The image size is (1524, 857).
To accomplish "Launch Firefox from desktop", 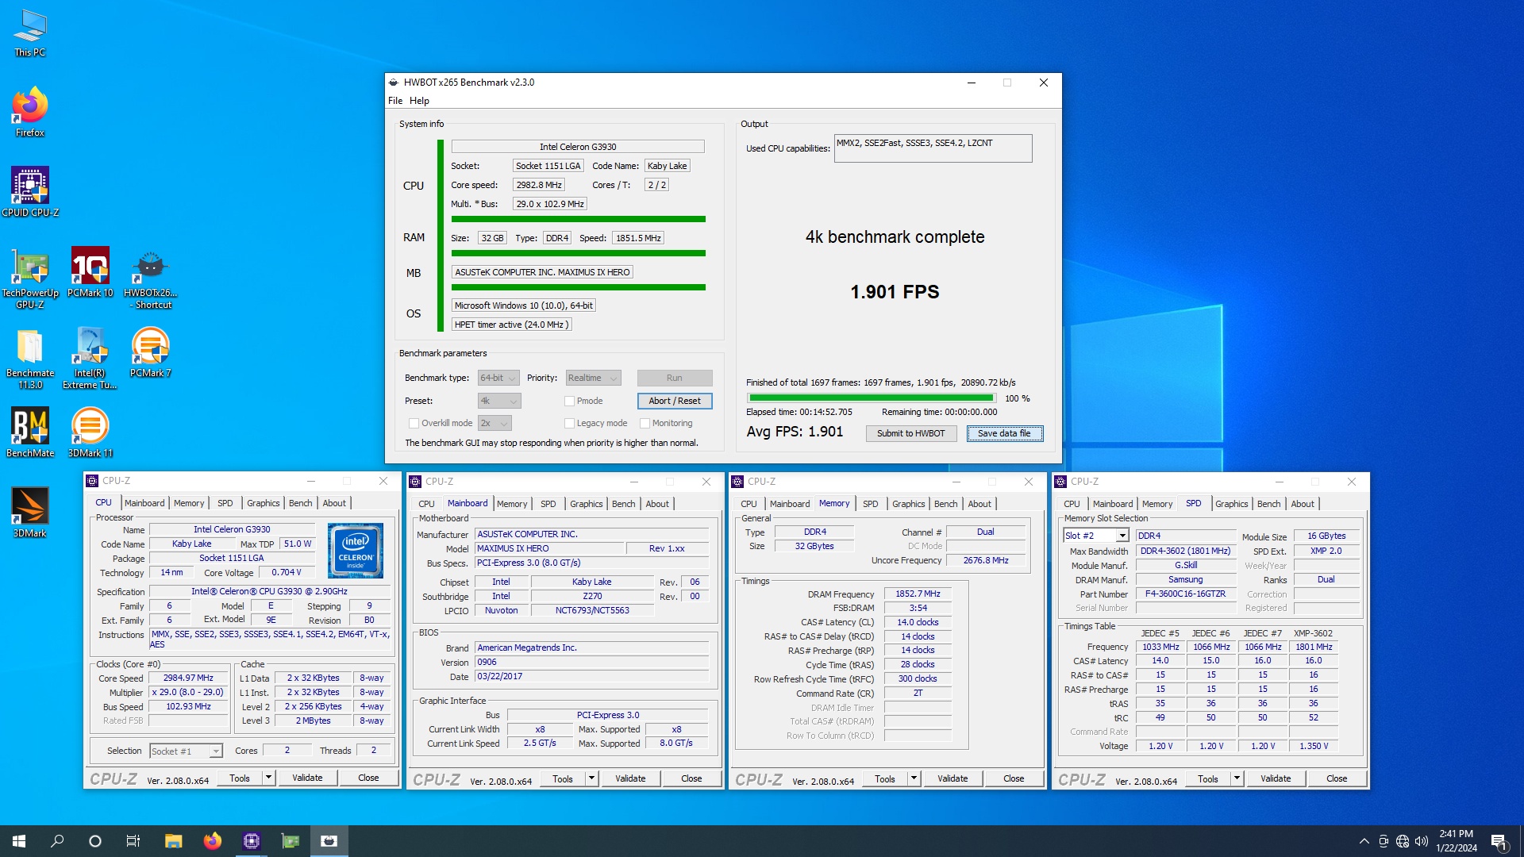I will tap(30, 112).
